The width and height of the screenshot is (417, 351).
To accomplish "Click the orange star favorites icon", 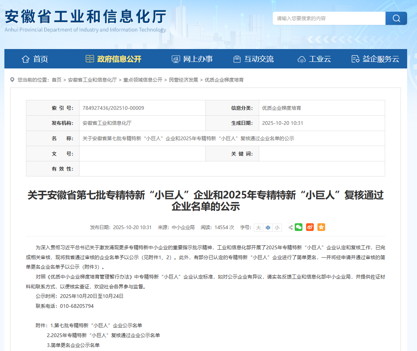I will pos(321,227).
